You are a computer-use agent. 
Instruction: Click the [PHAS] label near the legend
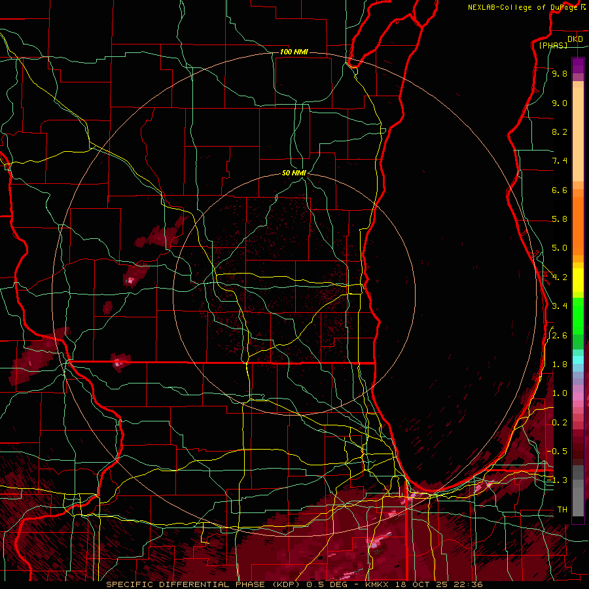[553, 45]
